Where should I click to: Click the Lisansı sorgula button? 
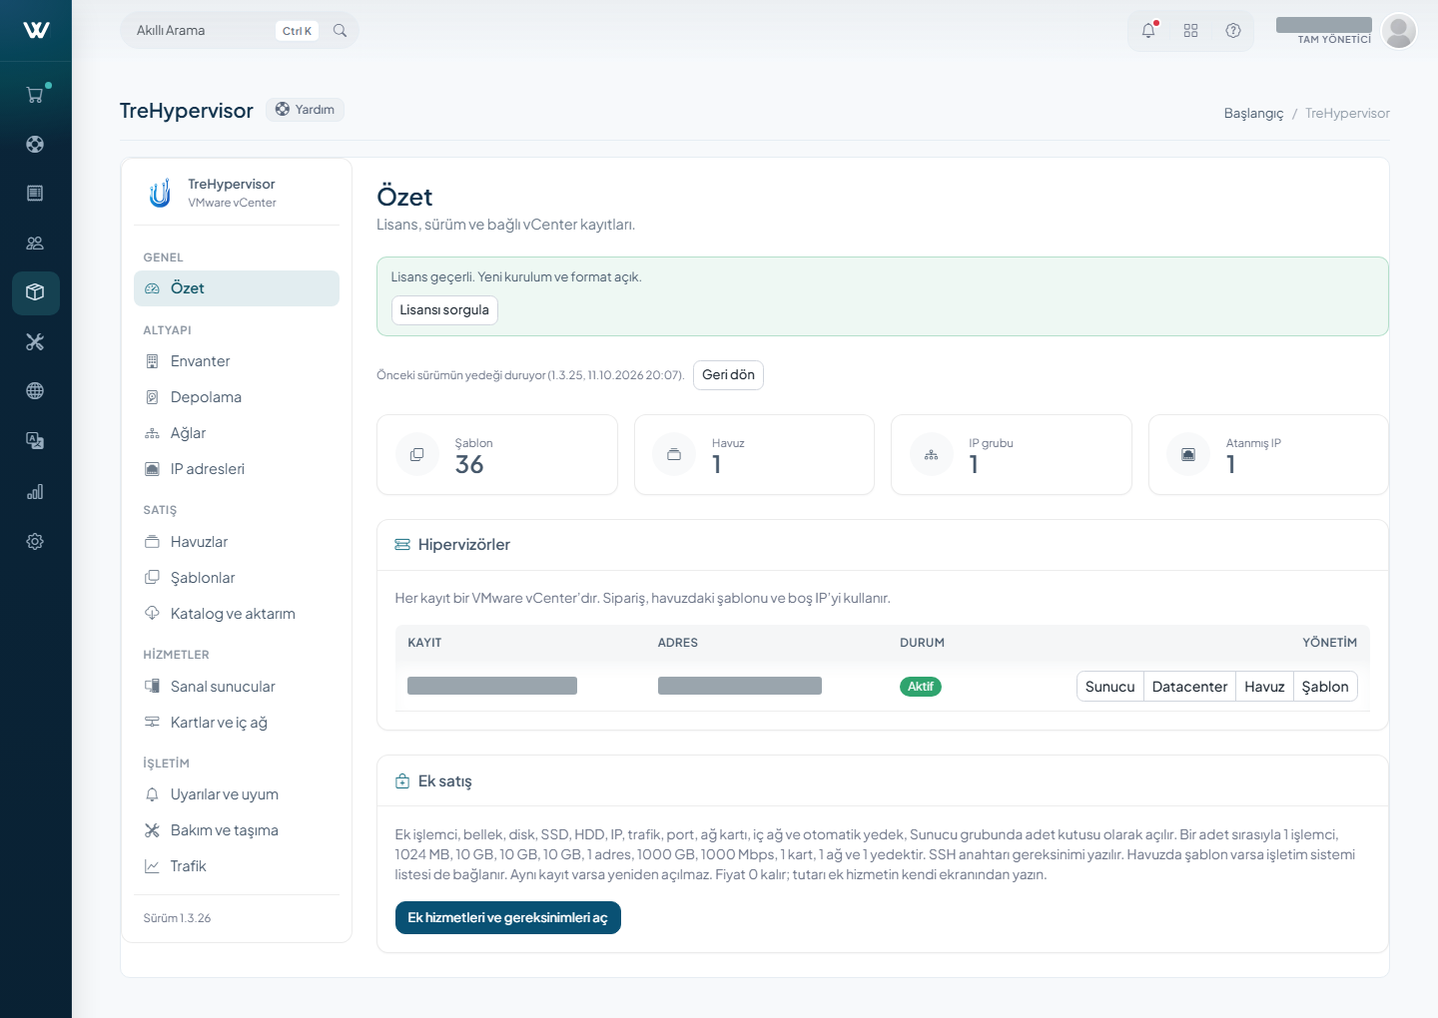coord(444,310)
